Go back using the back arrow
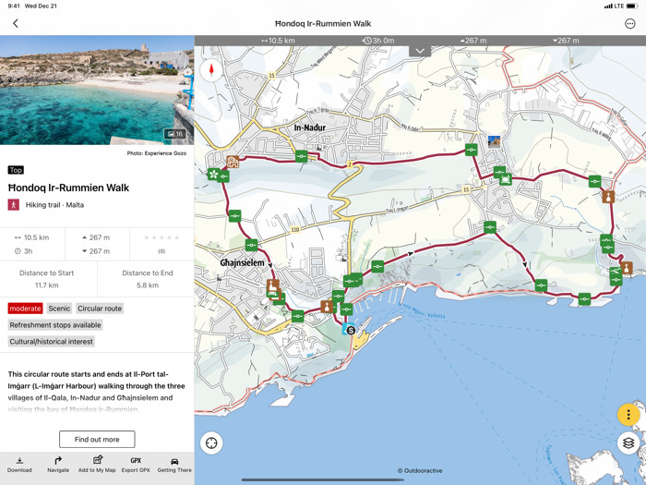This screenshot has height=485, width=646. coord(16,23)
